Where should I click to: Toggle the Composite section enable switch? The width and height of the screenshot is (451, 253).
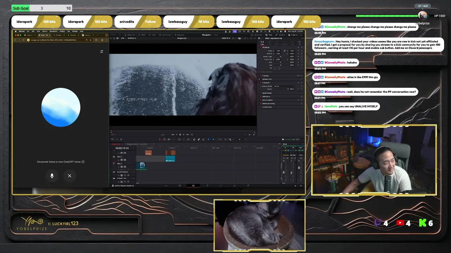(260, 83)
